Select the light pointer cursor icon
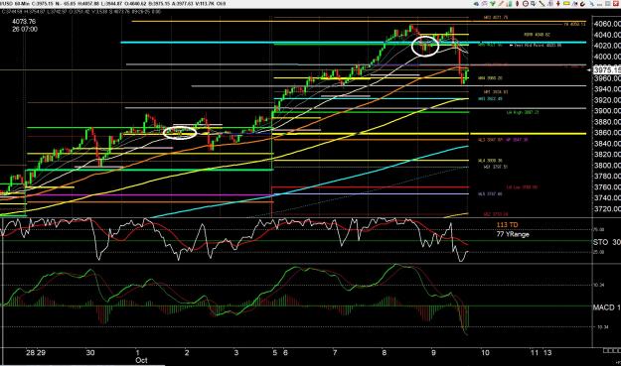Viewport: 621px width, 366px height. tap(592, 4)
